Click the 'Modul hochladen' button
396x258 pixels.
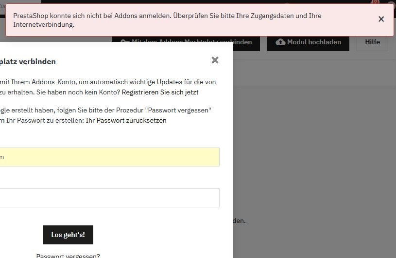[x=308, y=43]
